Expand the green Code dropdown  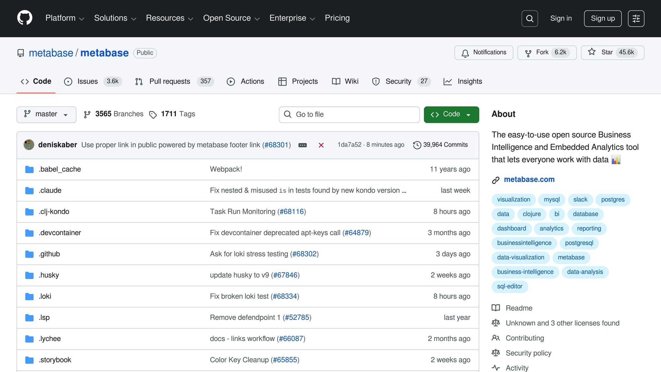point(451,114)
